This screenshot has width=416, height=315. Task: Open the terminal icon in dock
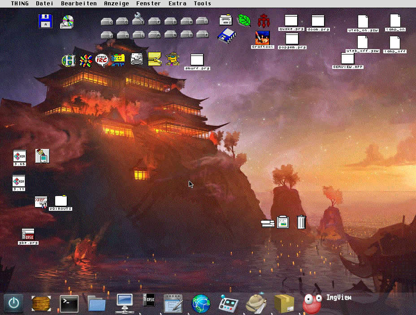point(69,303)
